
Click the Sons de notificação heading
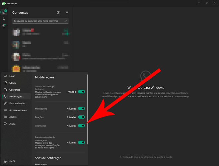tap(48, 158)
